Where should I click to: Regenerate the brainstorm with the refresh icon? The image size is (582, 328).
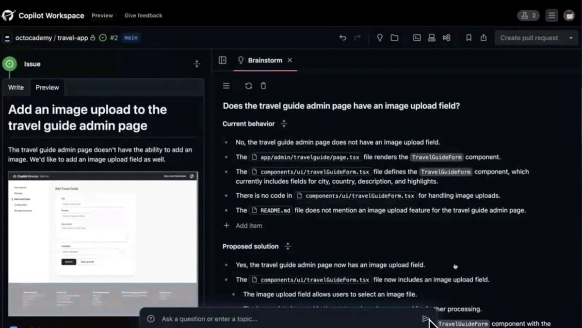click(x=248, y=86)
